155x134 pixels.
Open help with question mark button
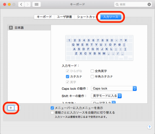tap(149, 127)
